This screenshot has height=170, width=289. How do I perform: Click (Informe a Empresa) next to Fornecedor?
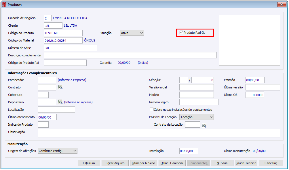(72, 80)
